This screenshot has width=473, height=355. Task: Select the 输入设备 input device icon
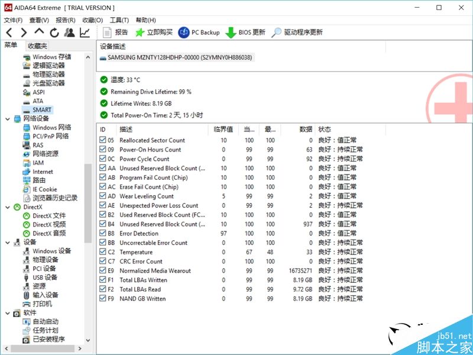(27, 295)
